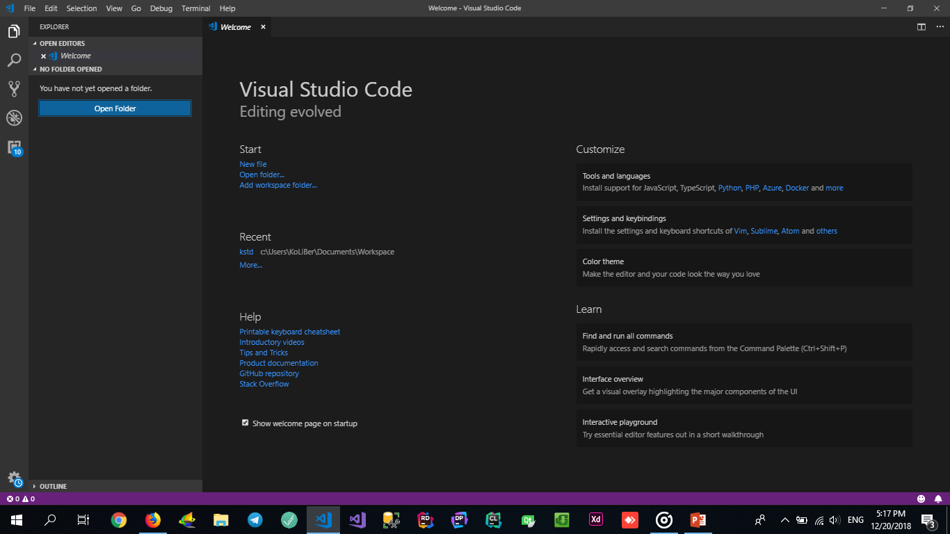Click the Docker support link
Image resolution: width=950 pixels, height=534 pixels.
coord(797,188)
